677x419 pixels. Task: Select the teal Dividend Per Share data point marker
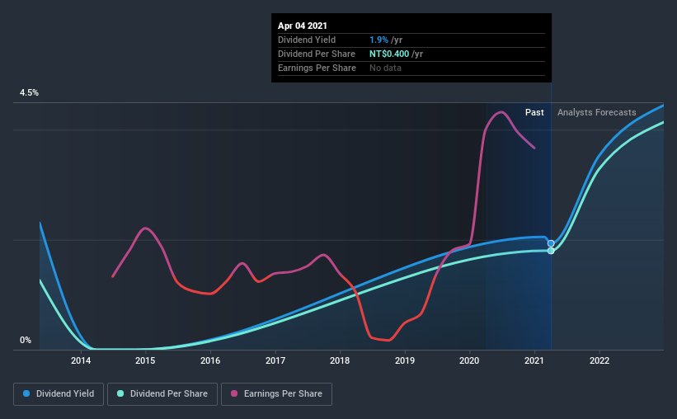click(x=551, y=251)
